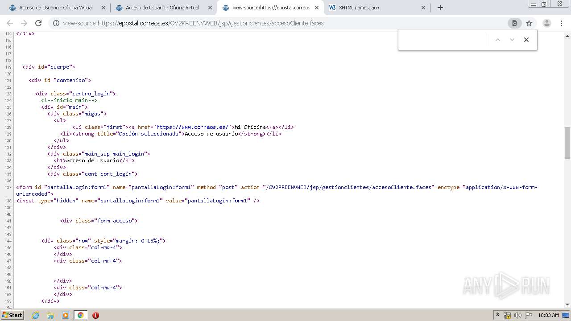Click the site info icon in address bar
The width and height of the screenshot is (571, 321).
click(x=56, y=23)
